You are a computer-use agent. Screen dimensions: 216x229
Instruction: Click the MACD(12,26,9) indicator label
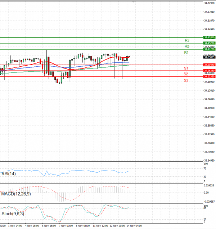click(x=16, y=194)
